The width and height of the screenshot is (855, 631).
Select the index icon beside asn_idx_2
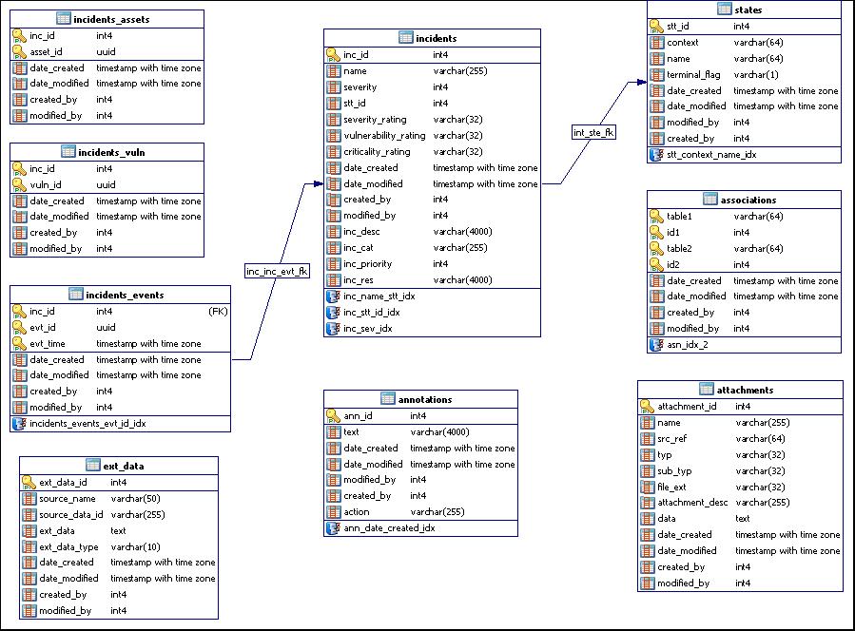pos(657,345)
